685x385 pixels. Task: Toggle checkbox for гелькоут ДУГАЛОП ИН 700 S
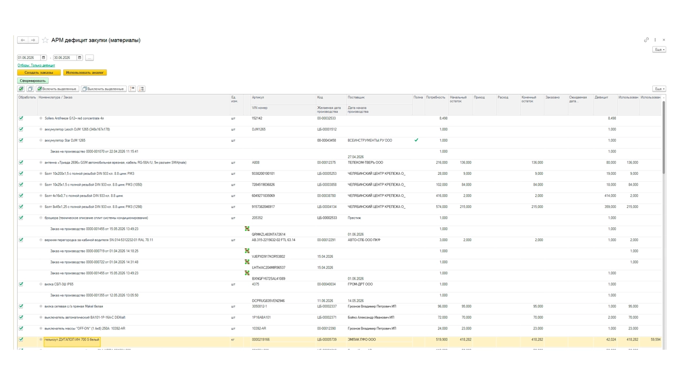(21, 340)
